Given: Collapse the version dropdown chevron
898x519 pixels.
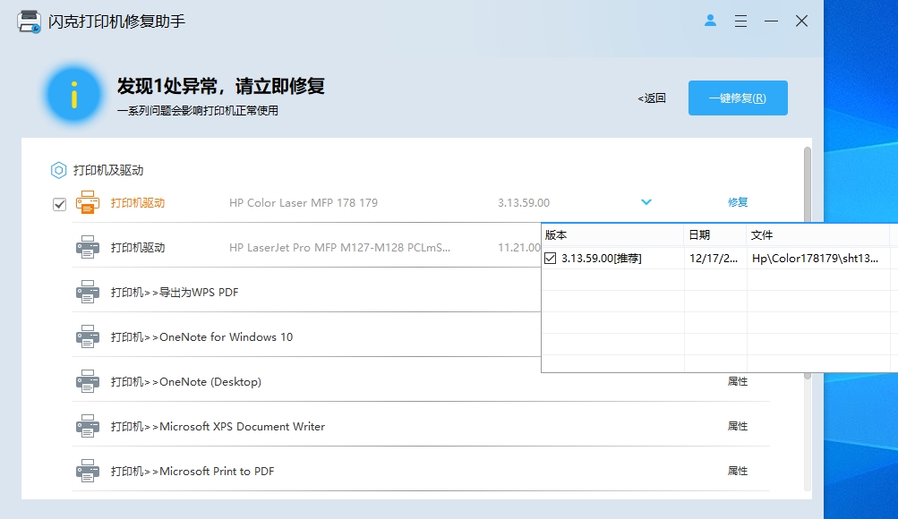Looking at the screenshot, I should tap(646, 202).
